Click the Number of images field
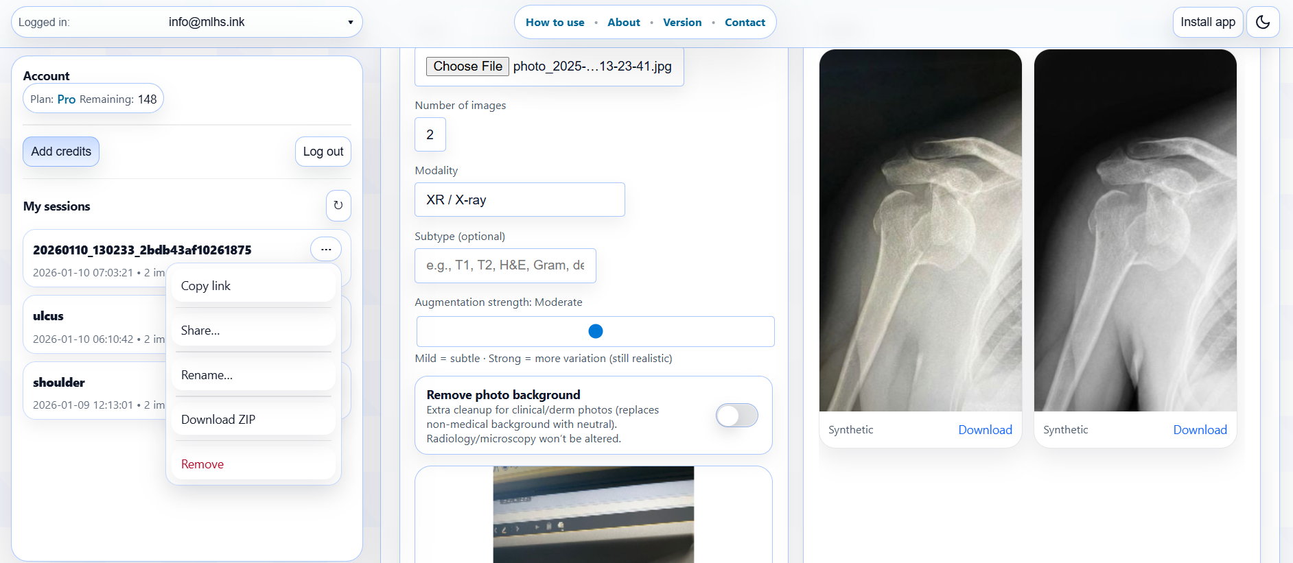The image size is (1293, 563). click(x=430, y=134)
